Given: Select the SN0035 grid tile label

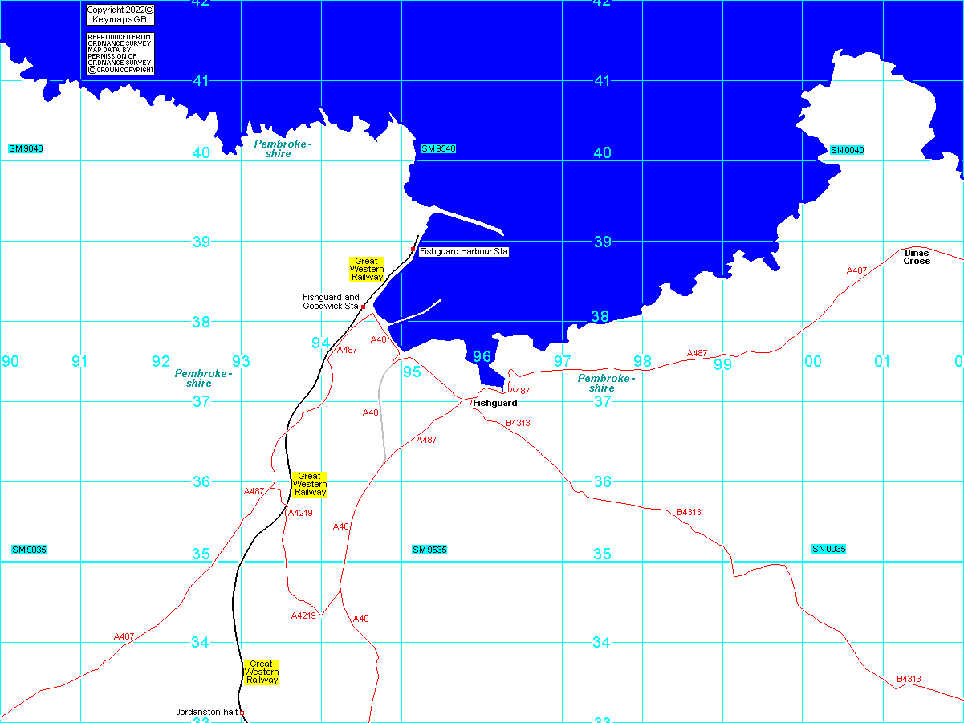Looking at the screenshot, I should pyautogui.click(x=829, y=549).
